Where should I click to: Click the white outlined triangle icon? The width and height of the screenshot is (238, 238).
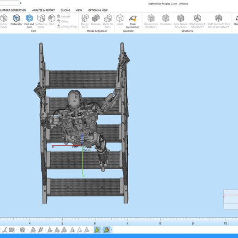[79, 230]
